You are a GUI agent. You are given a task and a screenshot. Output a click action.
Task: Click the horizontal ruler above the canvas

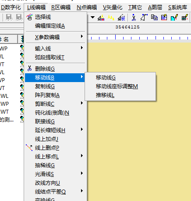click(139, 37)
